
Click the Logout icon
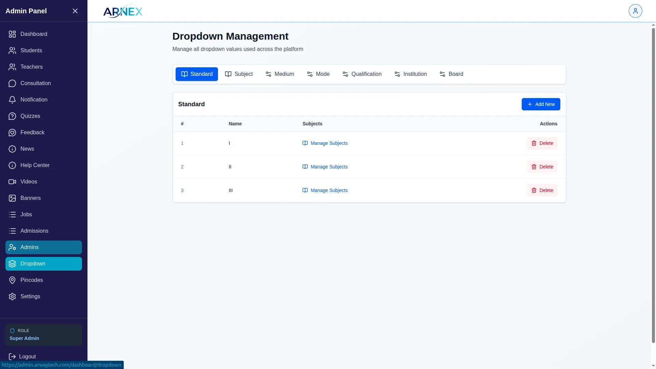pos(12,357)
